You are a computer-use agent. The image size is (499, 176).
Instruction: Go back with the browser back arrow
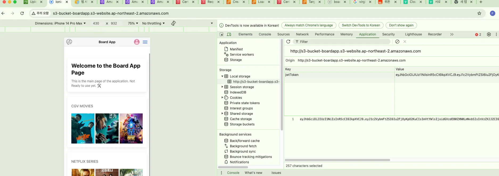[3, 13]
